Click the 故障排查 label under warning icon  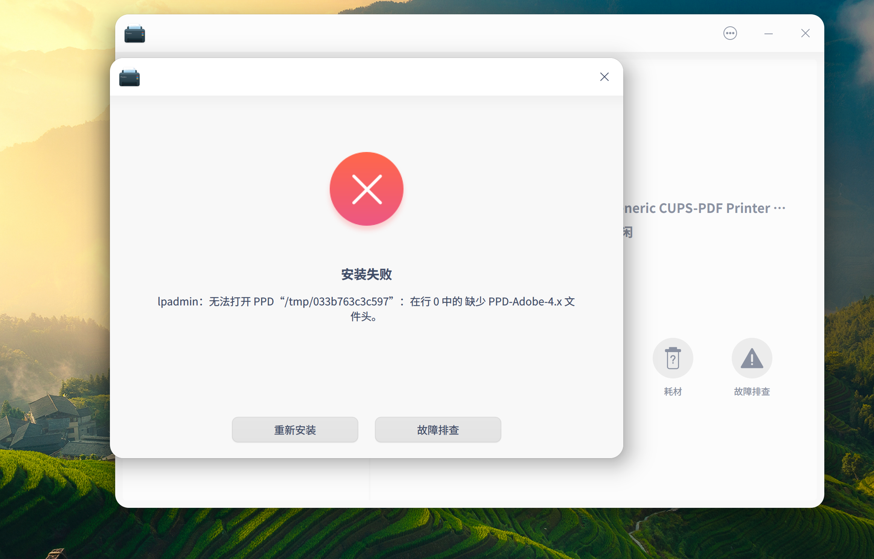[x=752, y=392]
